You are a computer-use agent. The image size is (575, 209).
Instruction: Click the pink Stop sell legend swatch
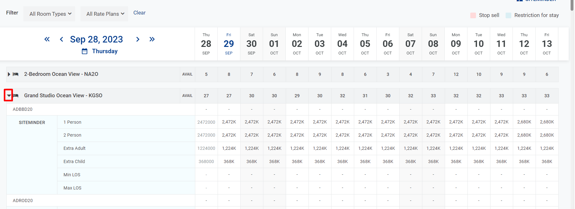point(473,15)
